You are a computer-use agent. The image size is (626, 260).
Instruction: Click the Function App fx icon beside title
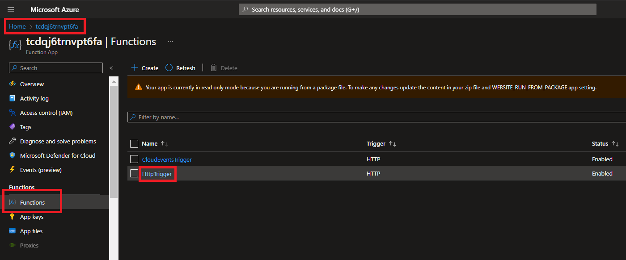tap(15, 45)
